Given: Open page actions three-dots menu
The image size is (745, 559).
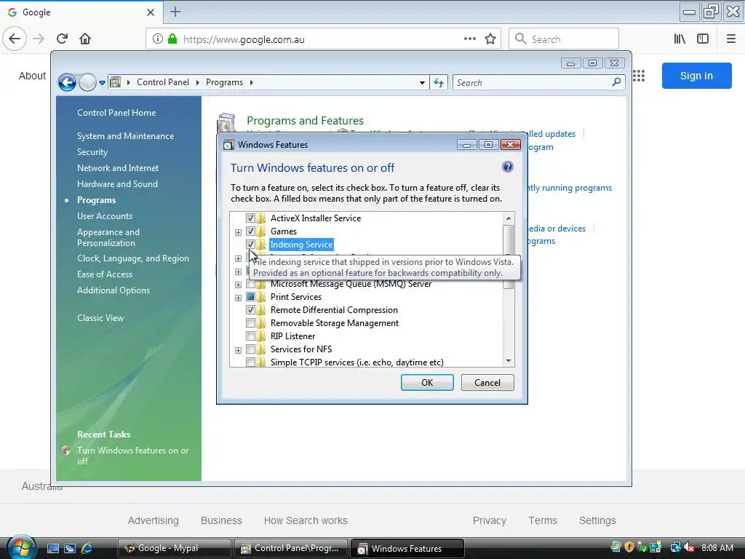Looking at the screenshot, I should point(470,39).
